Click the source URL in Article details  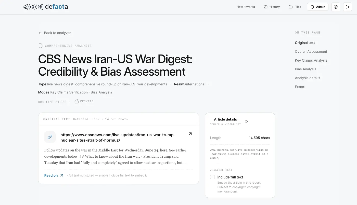coord(239,154)
